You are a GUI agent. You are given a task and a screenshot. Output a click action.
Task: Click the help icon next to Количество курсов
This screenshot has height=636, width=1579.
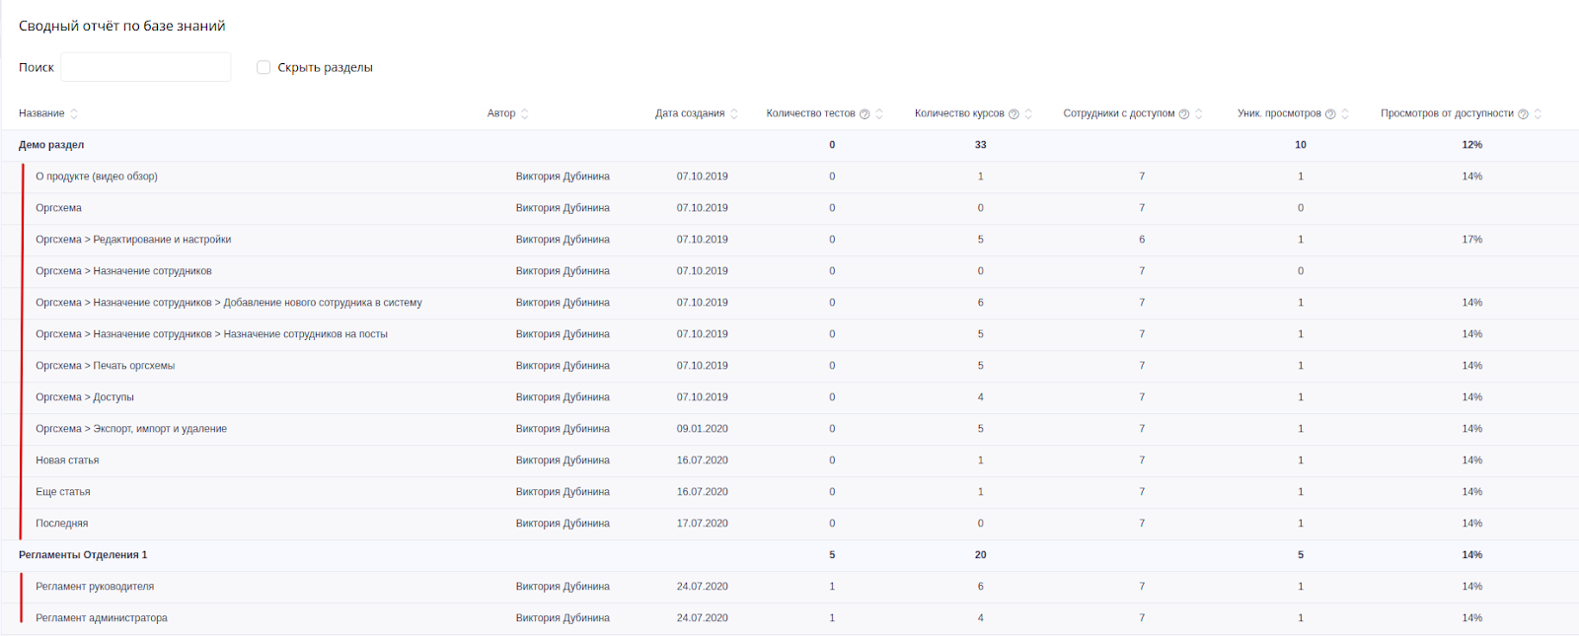point(1014,114)
